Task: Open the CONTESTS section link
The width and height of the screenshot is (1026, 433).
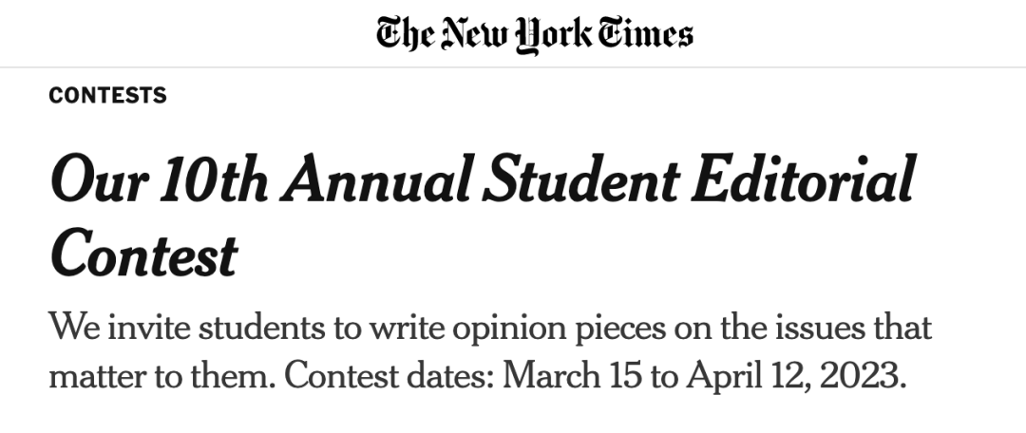Action: pos(107,95)
